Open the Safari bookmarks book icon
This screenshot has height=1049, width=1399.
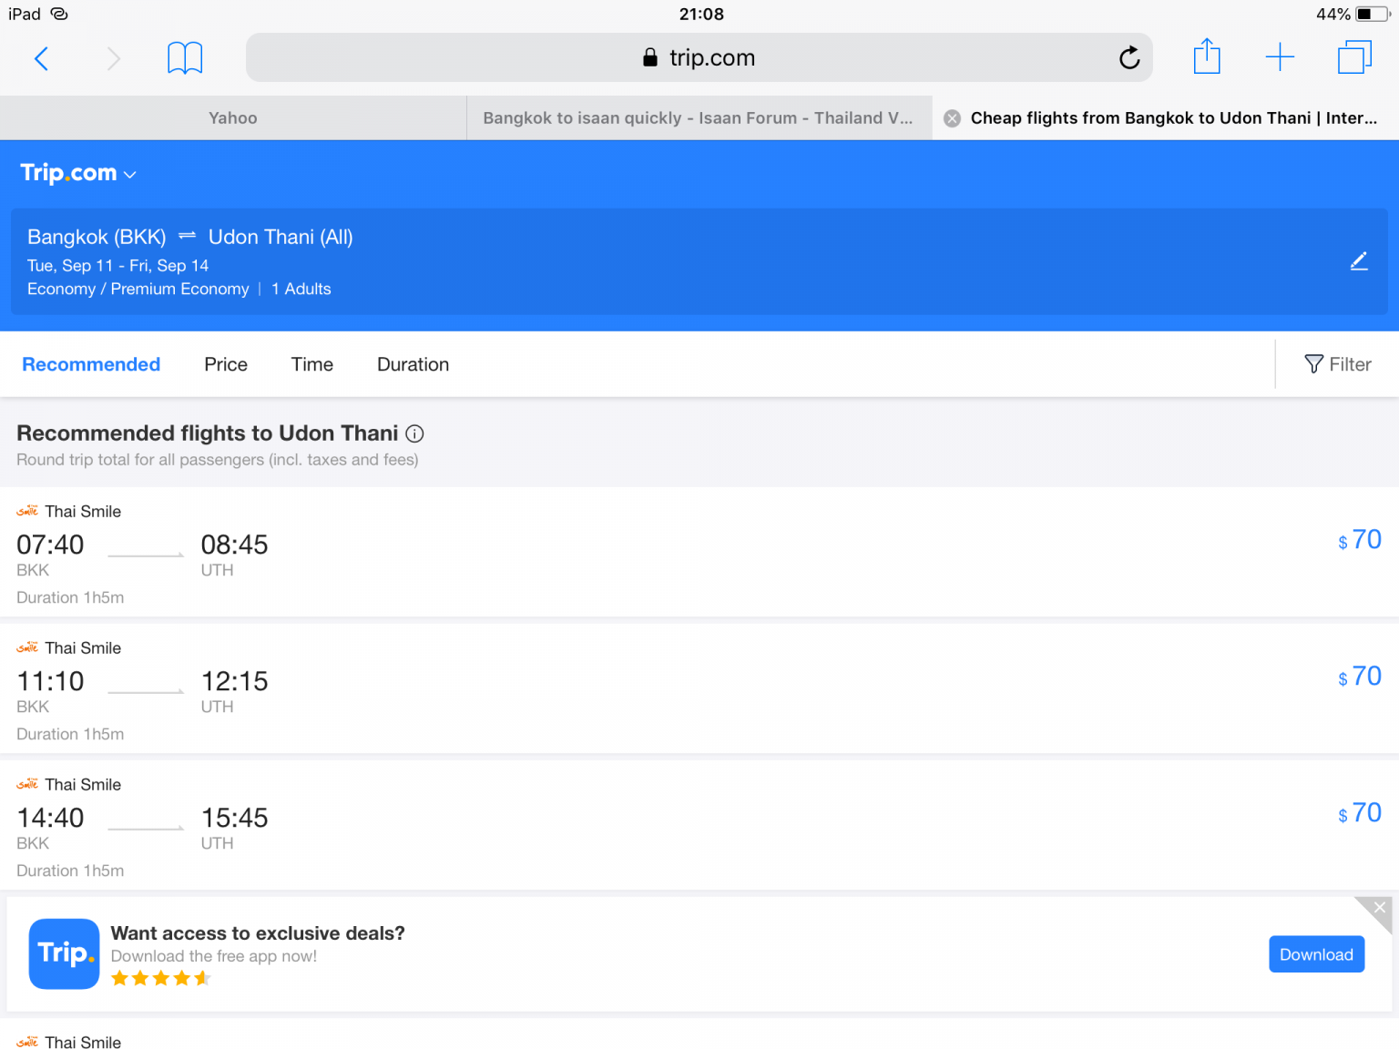click(x=185, y=58)
